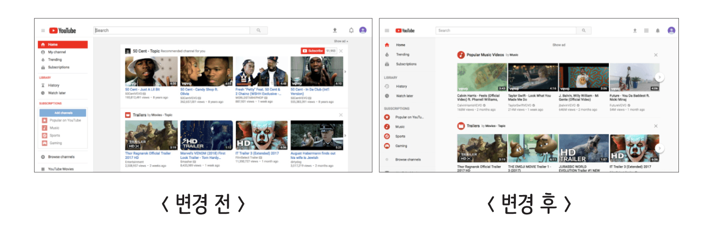711x236 pixels.
Task: Dismiss the Popular Music Videos shelf
Action: 656,55
